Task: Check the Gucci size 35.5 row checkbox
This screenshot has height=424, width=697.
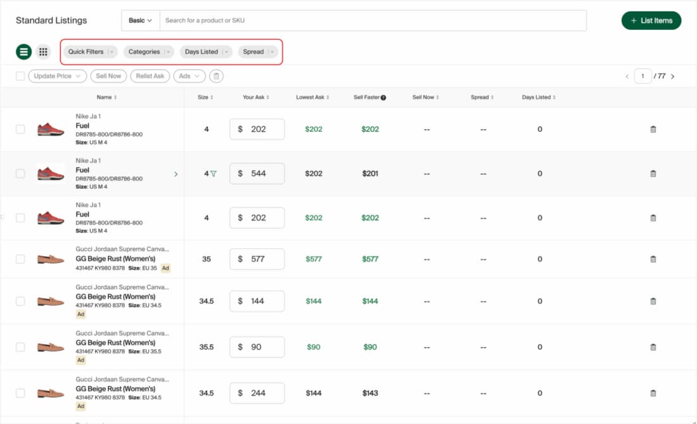Action: point(20,347)
